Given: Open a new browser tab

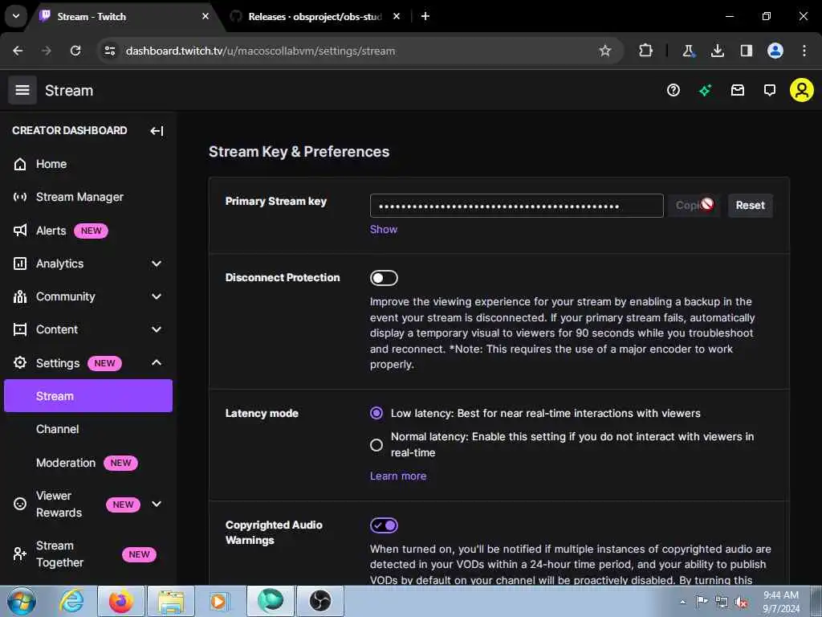Looking at the screenshot, I should click(x=425, y=16).
